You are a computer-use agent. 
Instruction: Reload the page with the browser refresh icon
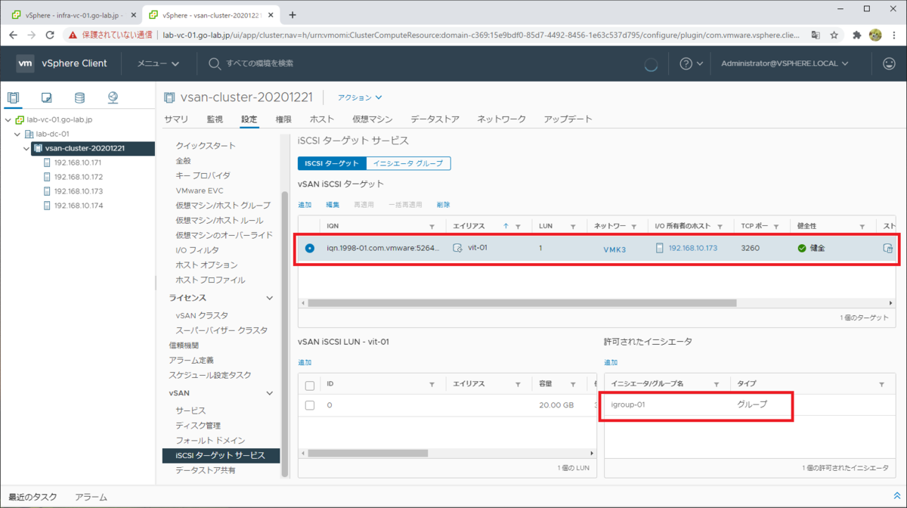(50, 35)
